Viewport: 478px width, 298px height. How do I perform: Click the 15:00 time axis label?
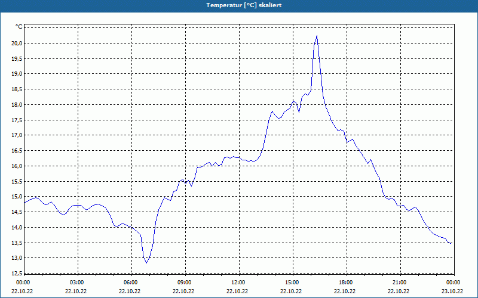(292, 283)
